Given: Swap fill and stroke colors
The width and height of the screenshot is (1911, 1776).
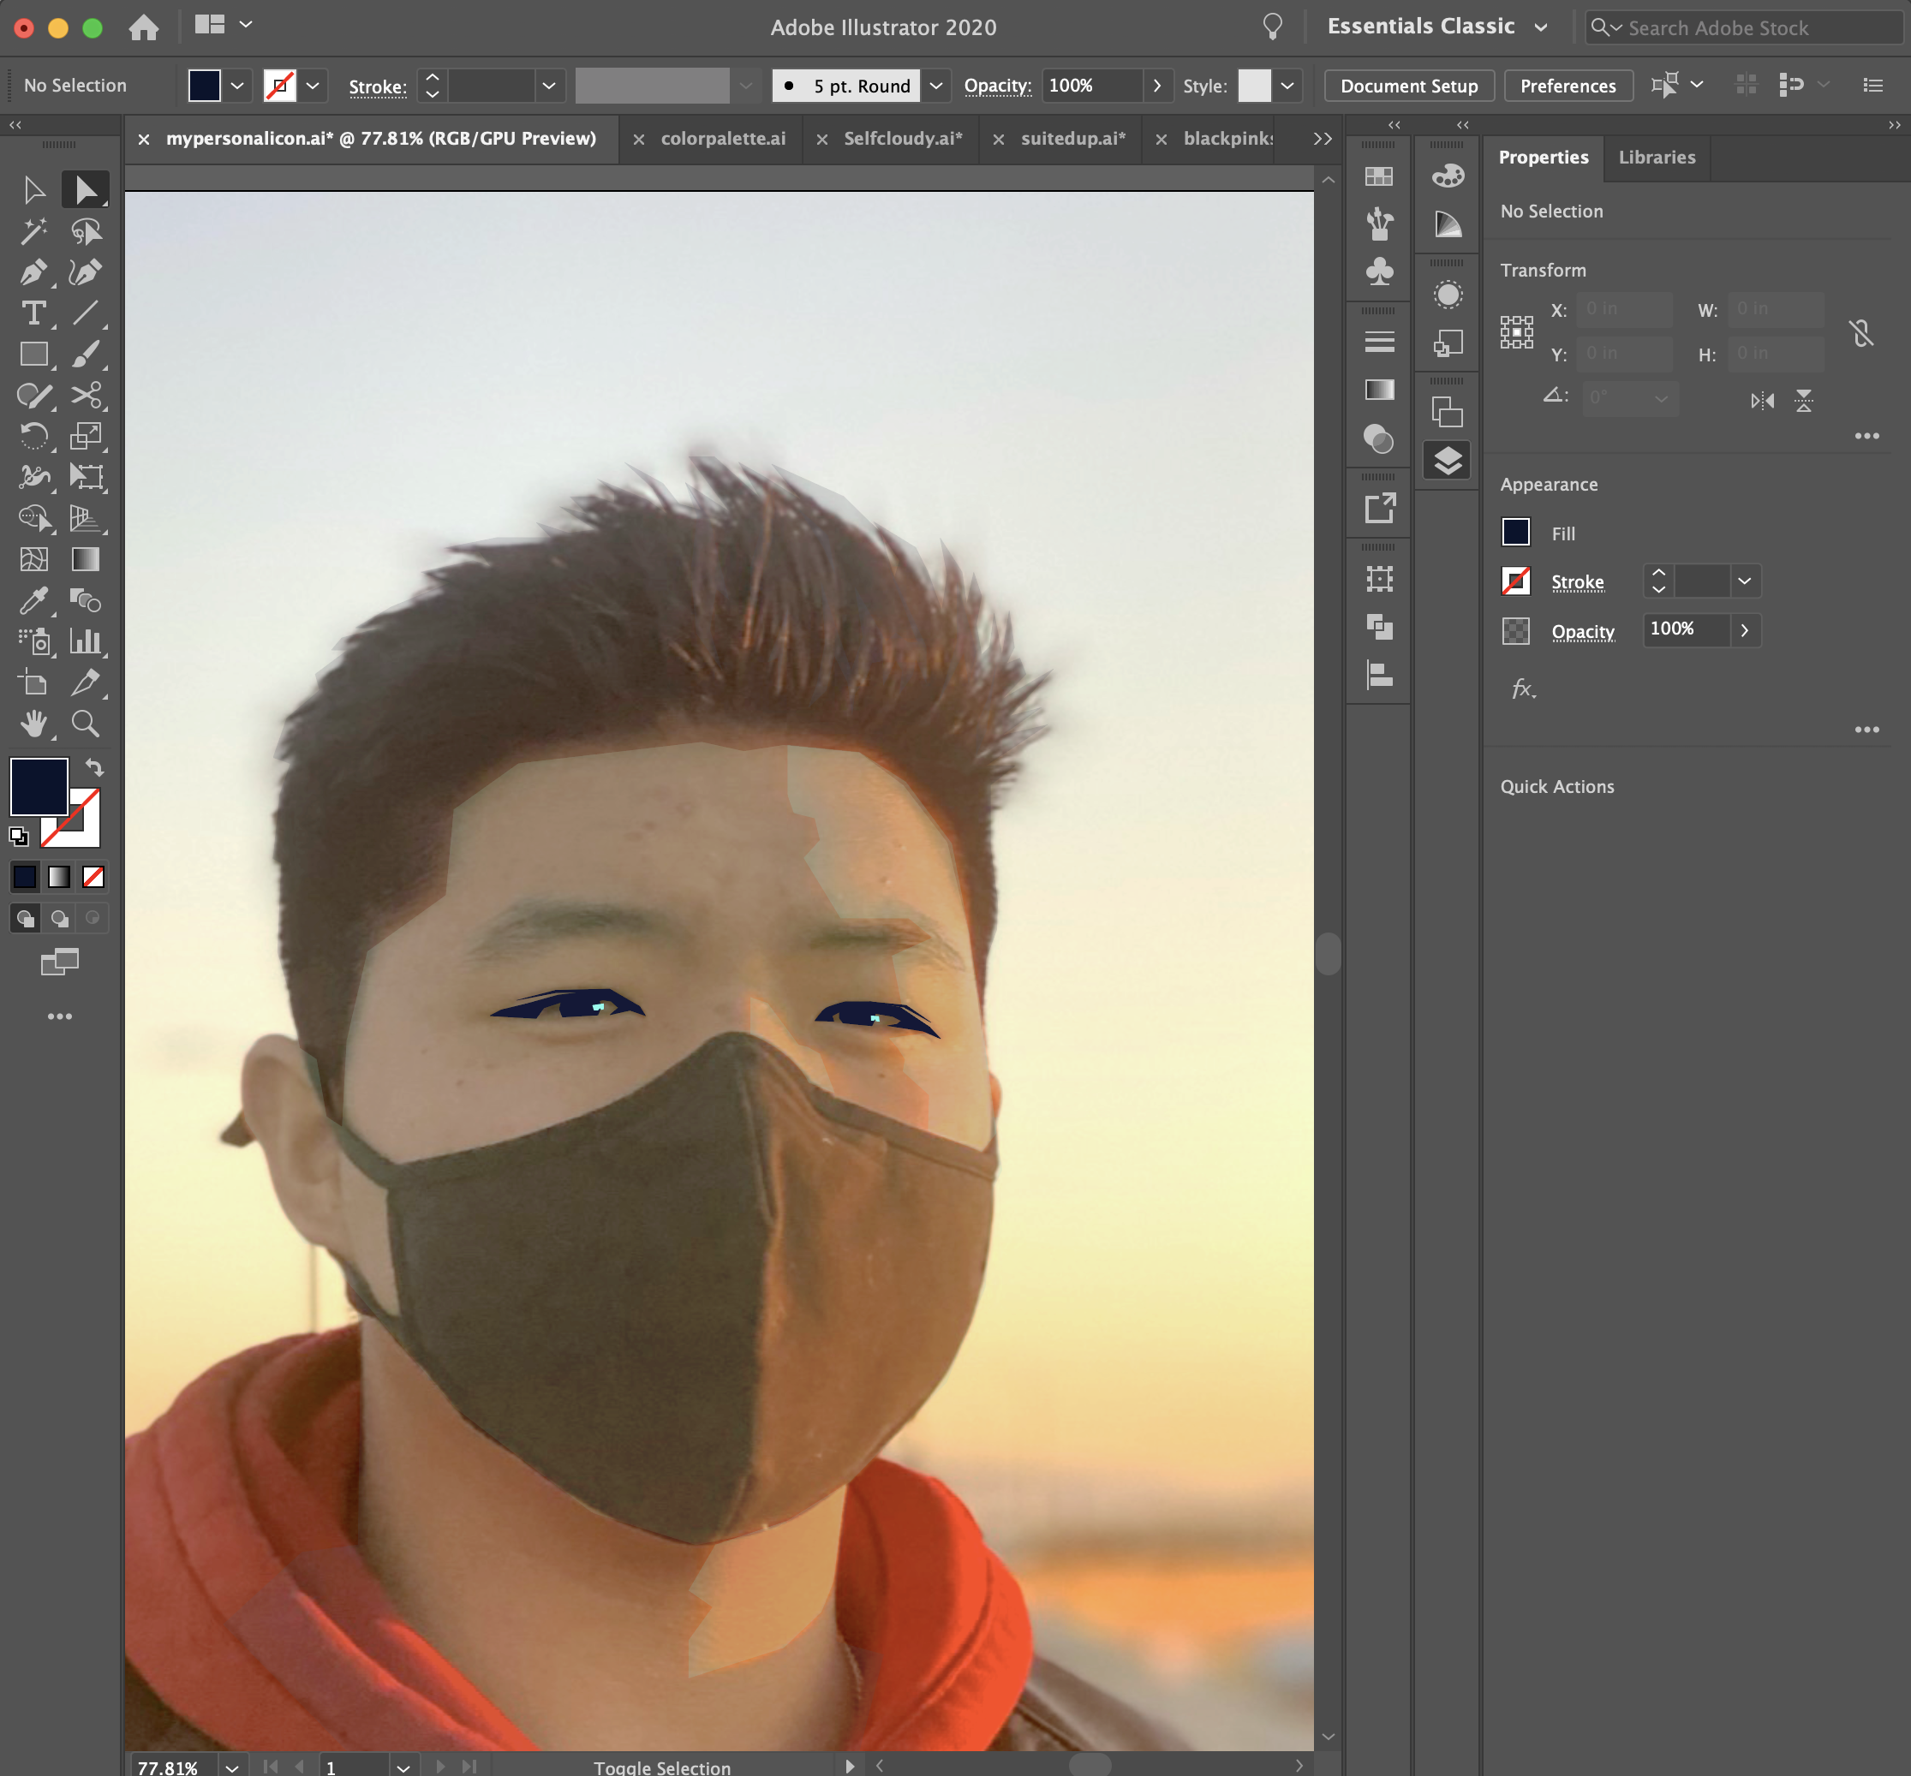Looking at the screenshot, I should point(94,767).
